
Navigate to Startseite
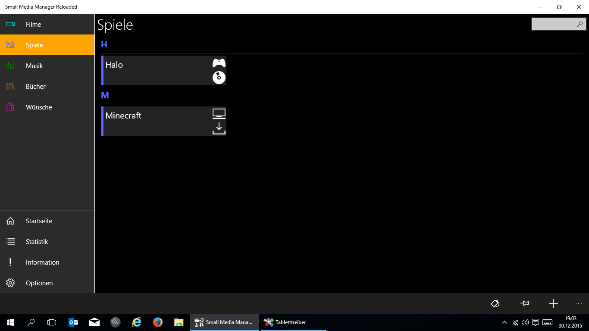pyautogui.click(x=47, y=221)
